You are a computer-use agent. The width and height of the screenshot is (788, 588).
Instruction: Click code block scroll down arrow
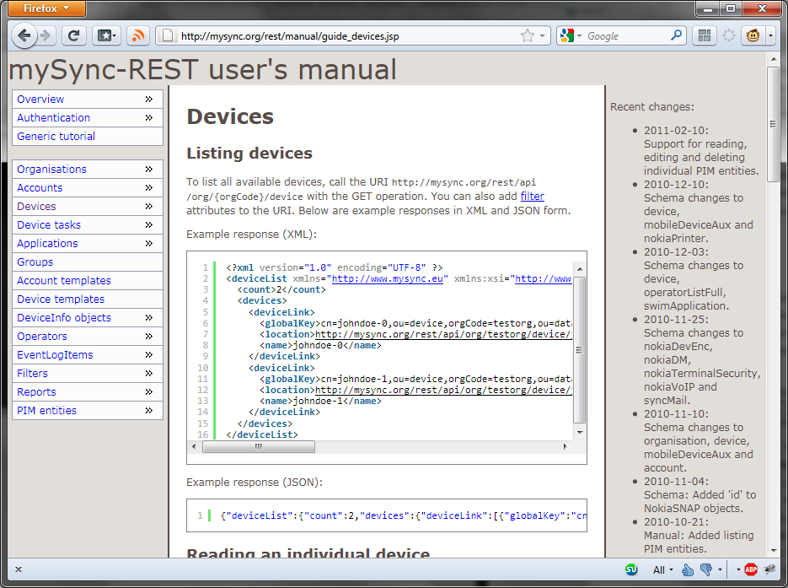pos(580,433)
